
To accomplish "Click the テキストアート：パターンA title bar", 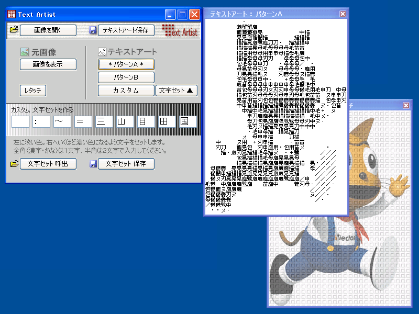I will click(275, 14).
